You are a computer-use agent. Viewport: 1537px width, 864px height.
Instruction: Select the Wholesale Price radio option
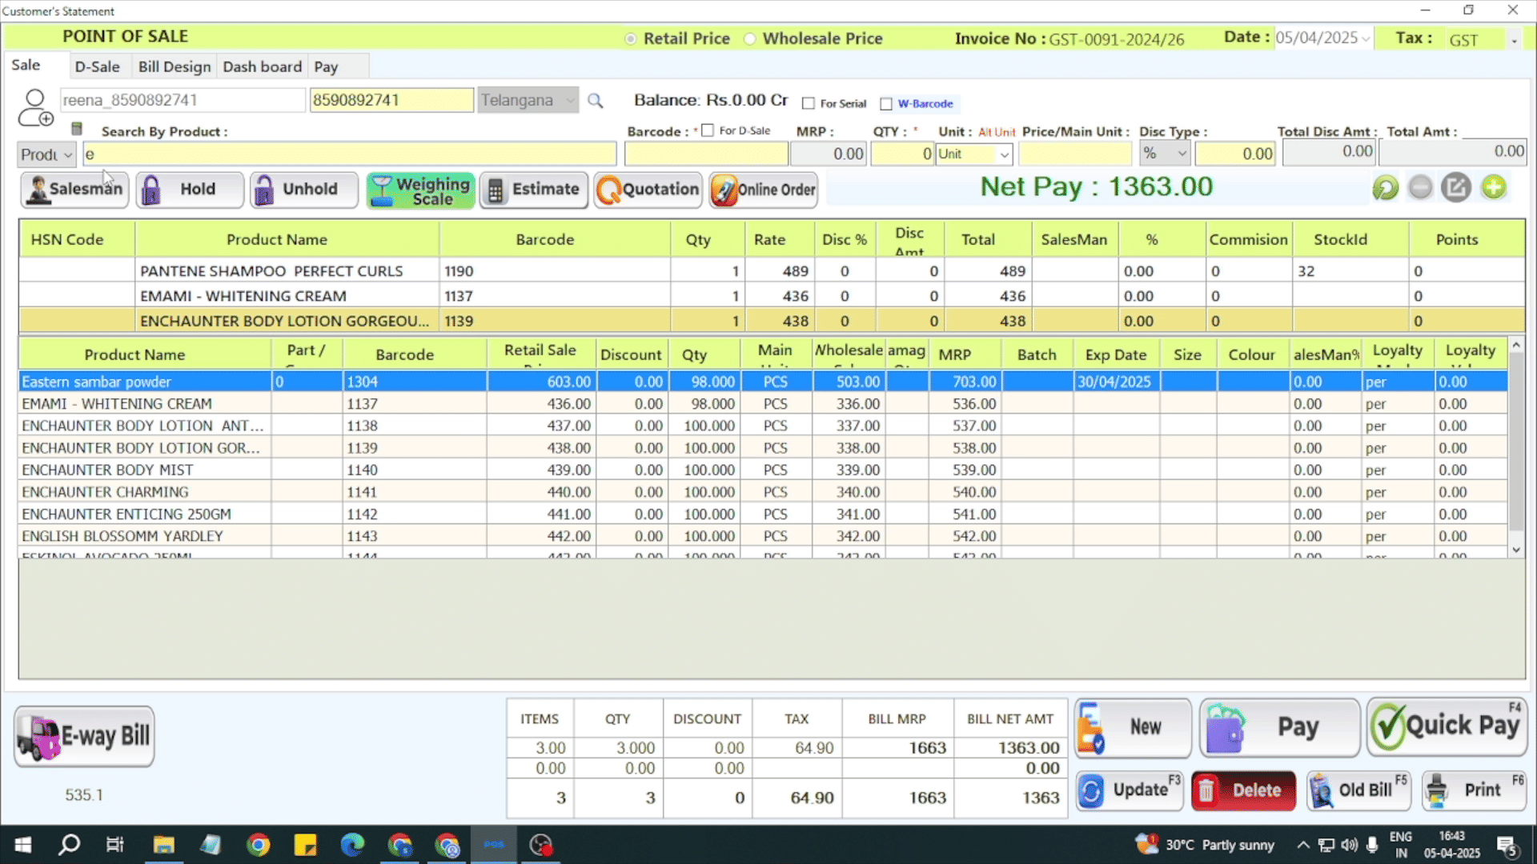pyautogui.click(x=750, y=39)
